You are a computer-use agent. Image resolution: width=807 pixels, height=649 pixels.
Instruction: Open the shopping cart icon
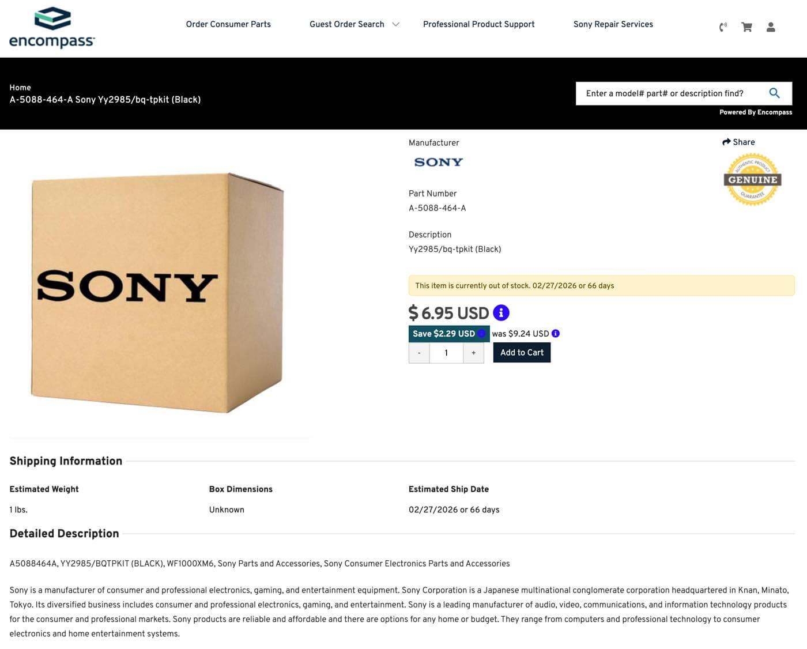[746, 27]
